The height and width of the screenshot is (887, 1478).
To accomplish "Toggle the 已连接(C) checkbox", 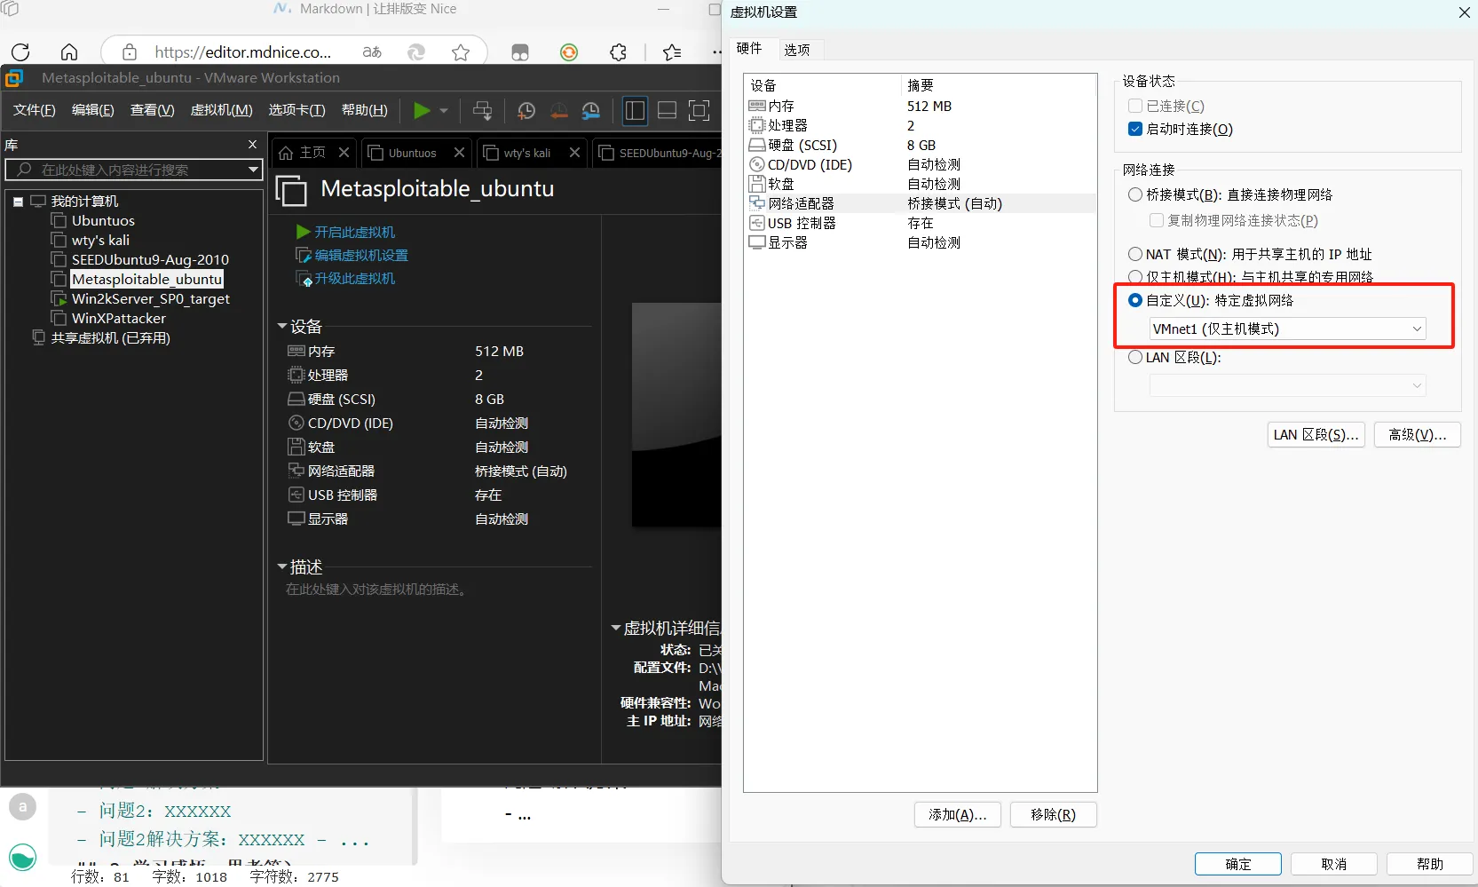I will point(1134,106).
